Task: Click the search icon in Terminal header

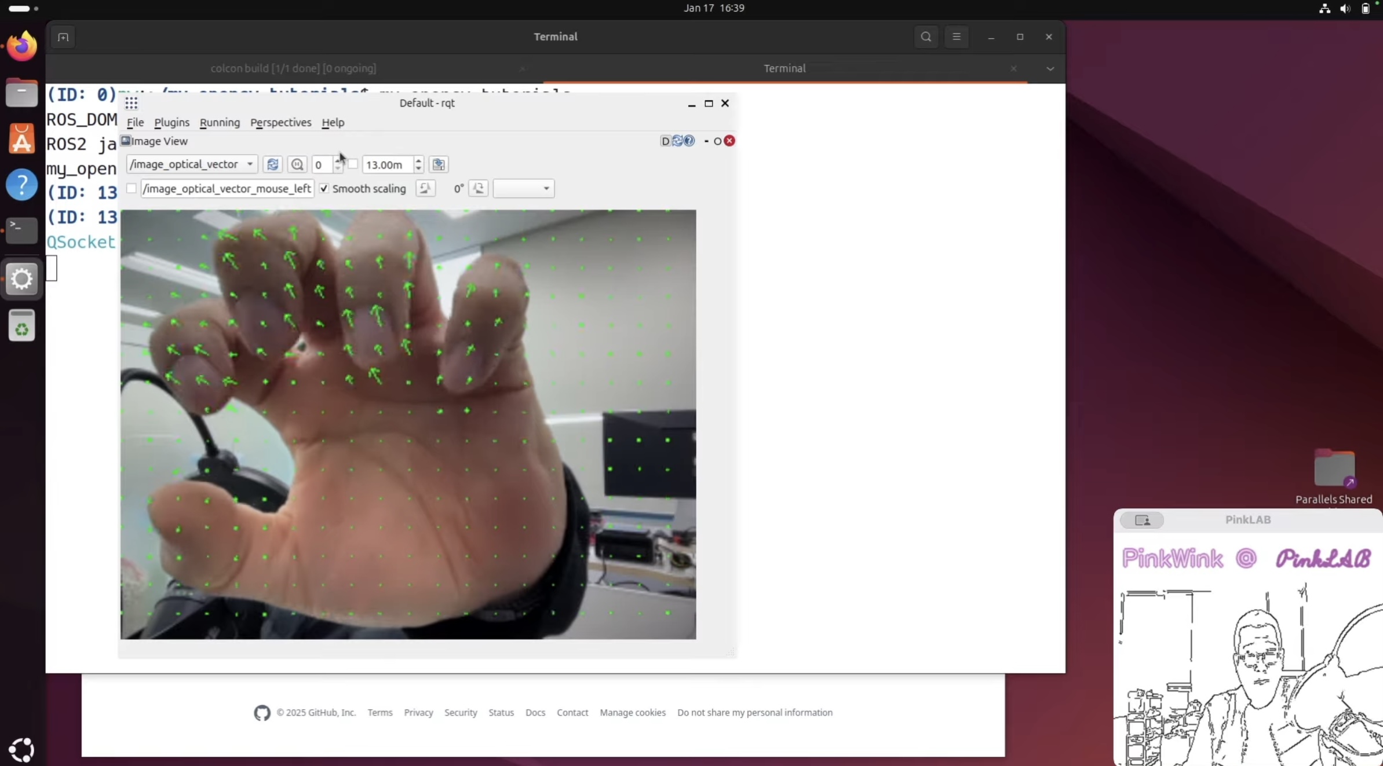Action: [x=926, y=36]
